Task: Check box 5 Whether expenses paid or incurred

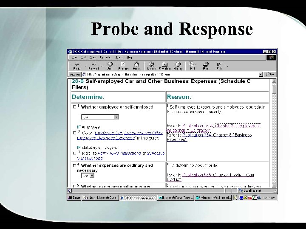Action: (74, 186)
